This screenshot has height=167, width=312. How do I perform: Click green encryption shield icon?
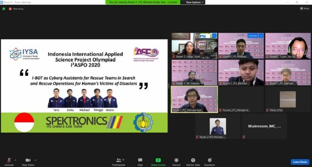coord(4,9)
